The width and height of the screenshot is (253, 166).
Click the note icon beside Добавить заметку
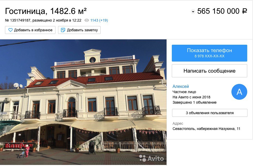63,30
